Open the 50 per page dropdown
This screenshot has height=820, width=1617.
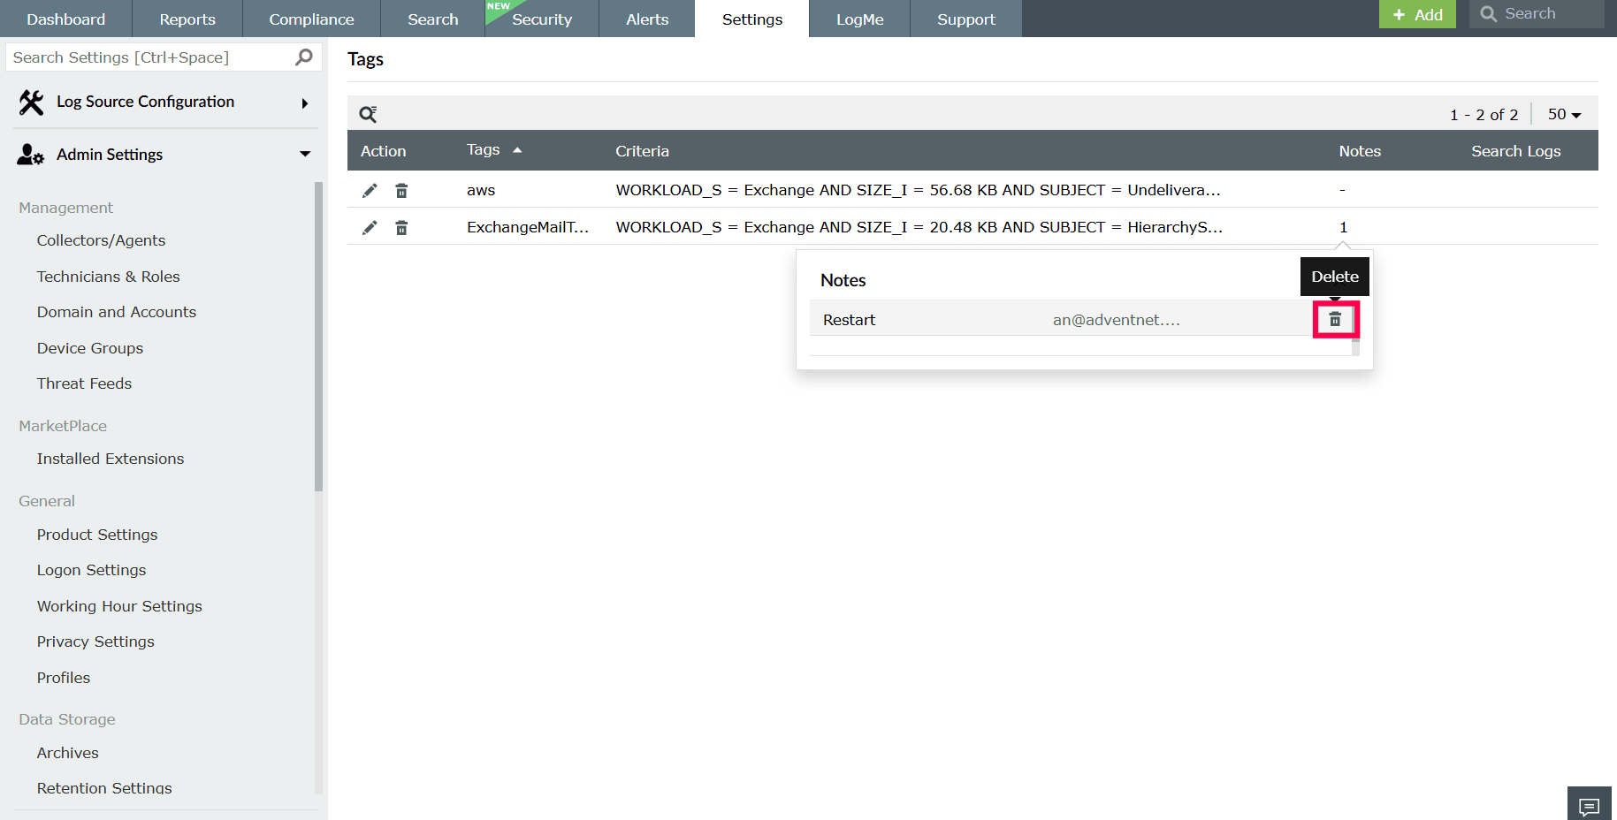point(1564,115)
